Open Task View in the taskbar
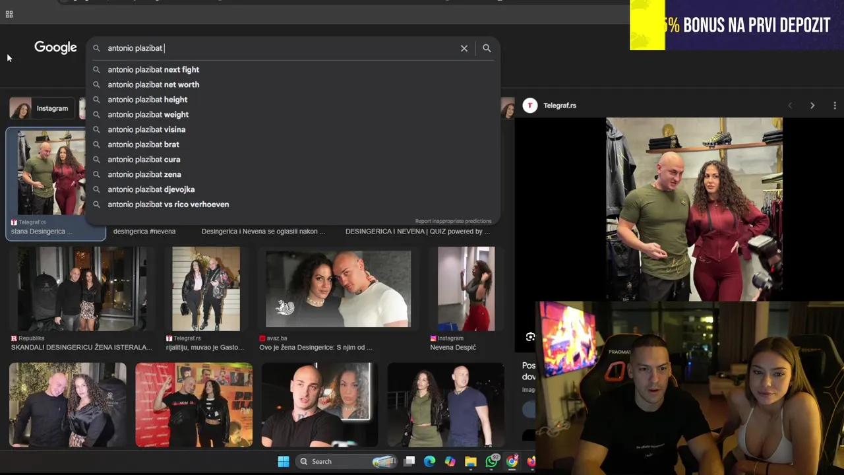 pyautogui.click(x=409, y=461)
